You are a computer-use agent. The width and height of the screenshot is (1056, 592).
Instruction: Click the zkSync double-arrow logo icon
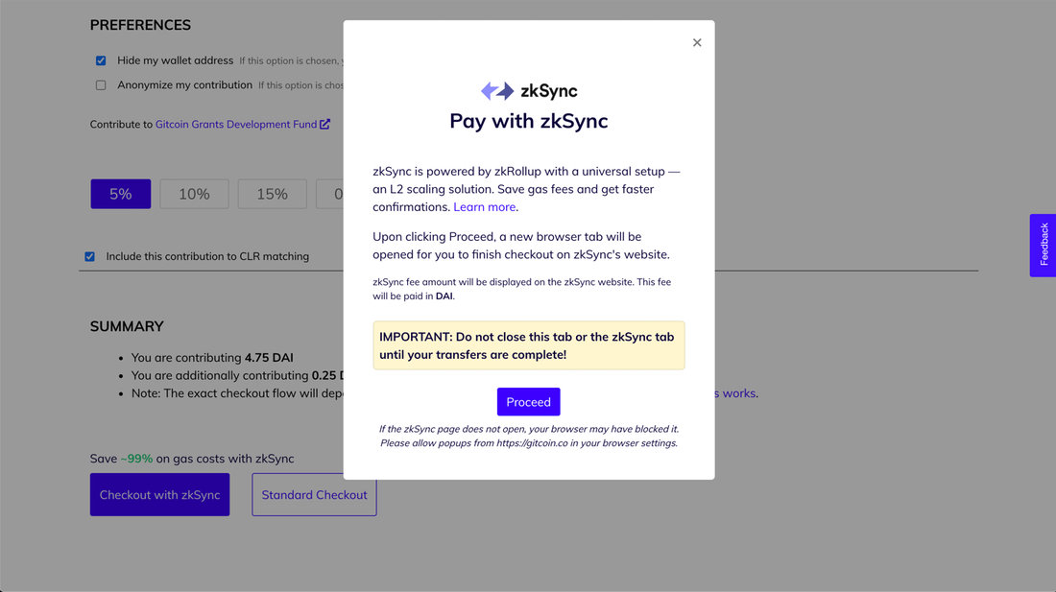pos(497,91)
